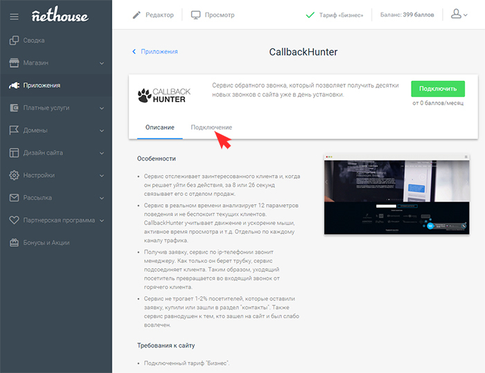The height and width of the screenshot is (373, 485).
Task: Expand the Магазин submenu chevron
Action: point(102,64)
